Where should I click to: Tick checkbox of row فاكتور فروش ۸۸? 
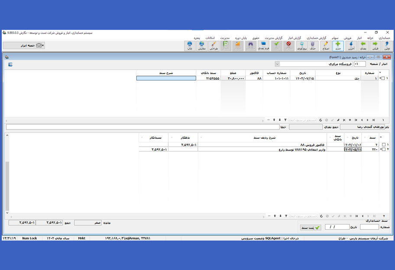coord(384,145)
